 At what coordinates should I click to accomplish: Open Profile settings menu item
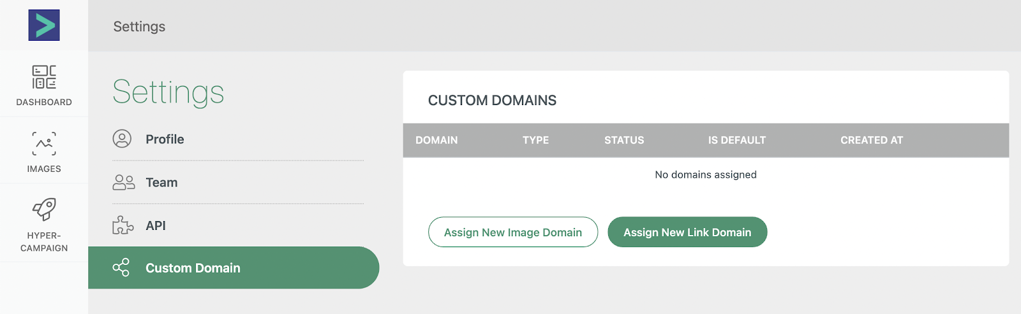click(x=238, y=139)
